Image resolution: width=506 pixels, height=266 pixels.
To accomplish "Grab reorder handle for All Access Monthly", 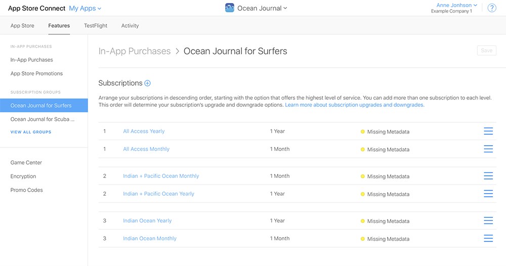I will point(488,149).
